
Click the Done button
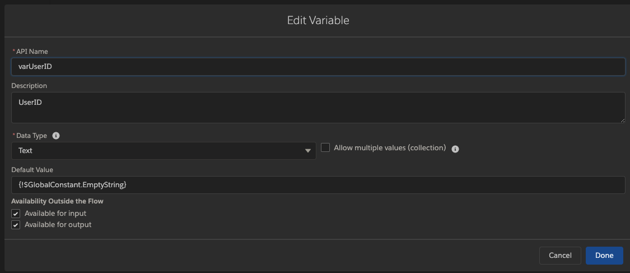[x=604, y=256]
